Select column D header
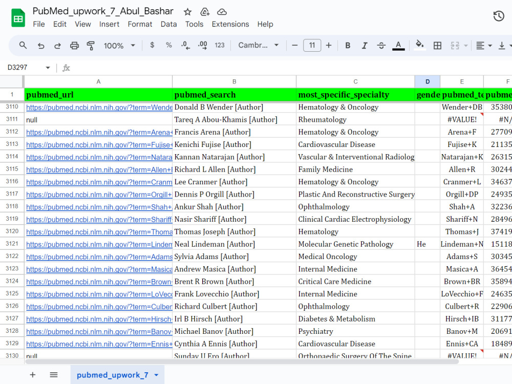Screen dimensions: 512x384 point(428,81)
